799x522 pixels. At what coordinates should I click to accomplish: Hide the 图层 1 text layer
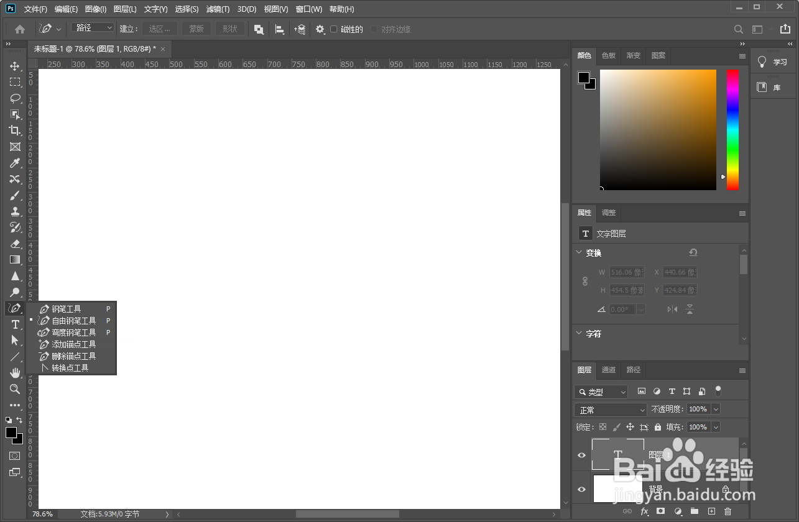[x=581, y=455]
